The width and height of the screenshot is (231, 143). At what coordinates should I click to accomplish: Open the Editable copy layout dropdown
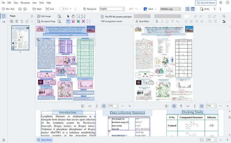(170, 9)
